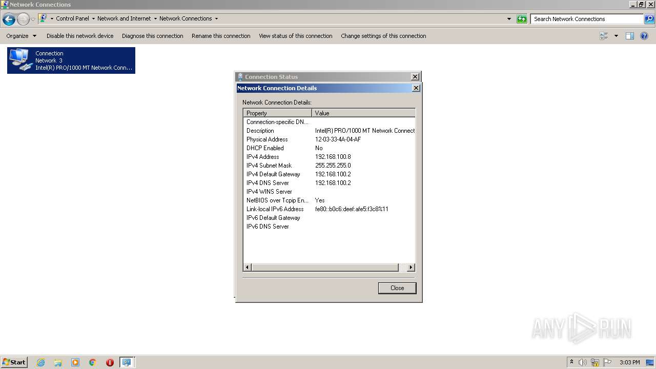Expand dropdown after Control Panel breadcrumb

coord(93,18)
